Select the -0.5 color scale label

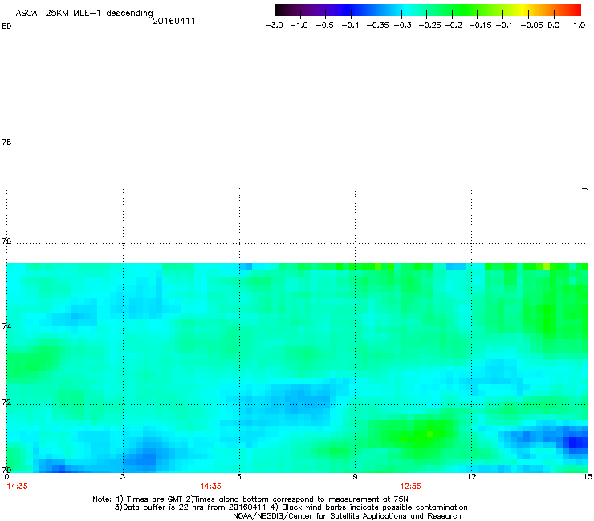324,26
